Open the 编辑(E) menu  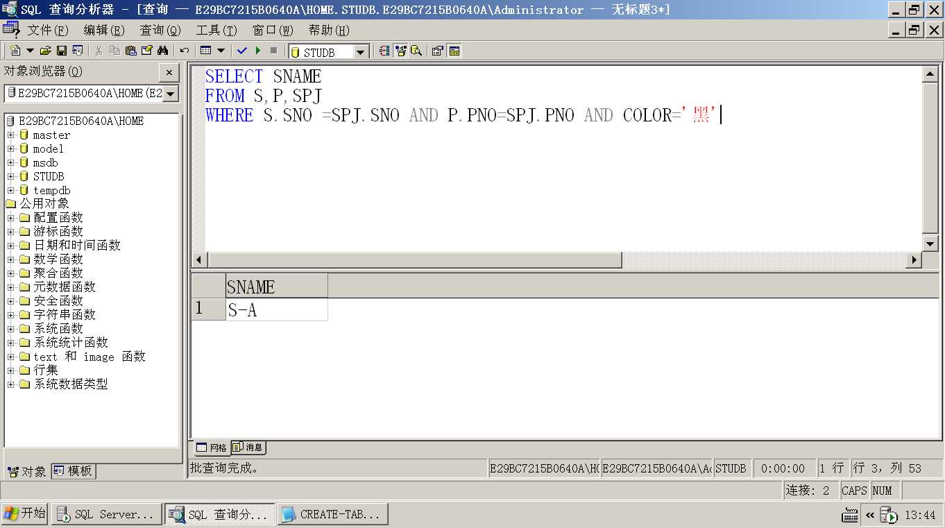tap(104, 30)
